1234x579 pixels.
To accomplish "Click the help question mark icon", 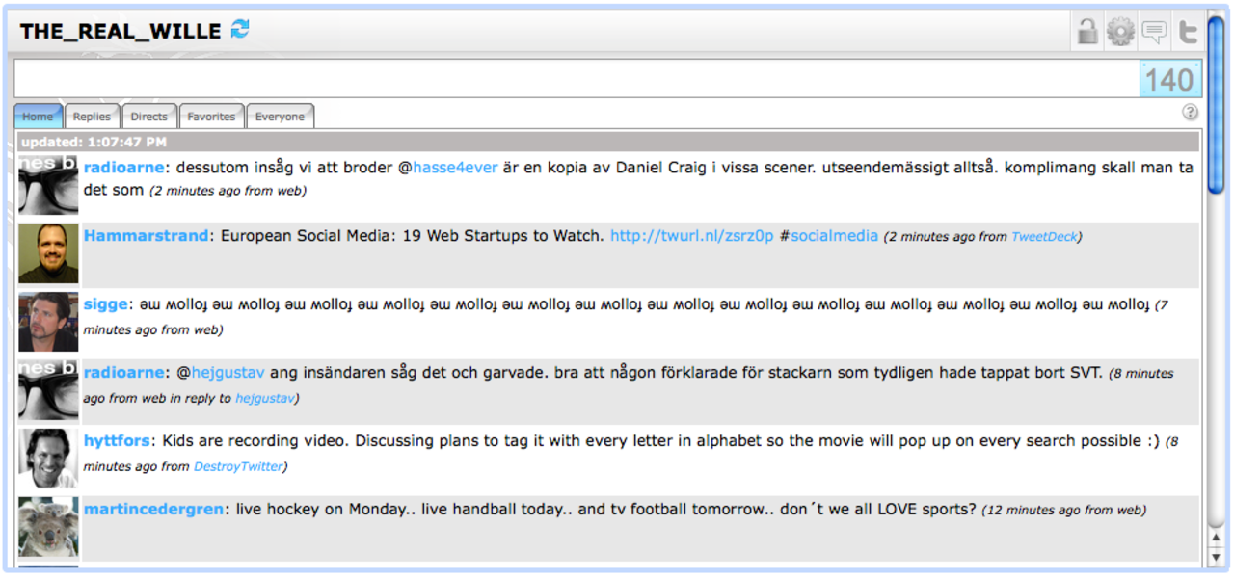I will (x=1190, y=112).
